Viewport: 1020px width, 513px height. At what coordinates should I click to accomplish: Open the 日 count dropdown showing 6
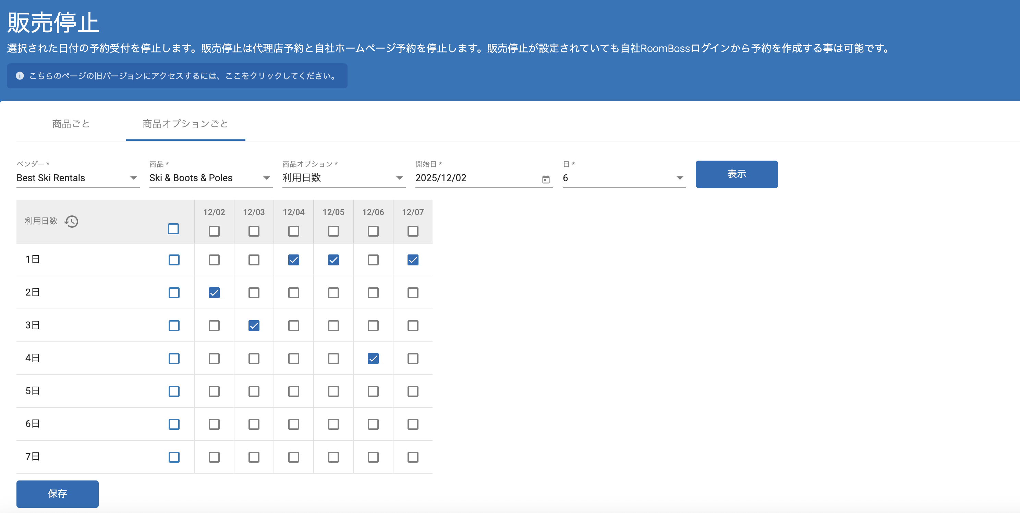(x=624, y=178)
